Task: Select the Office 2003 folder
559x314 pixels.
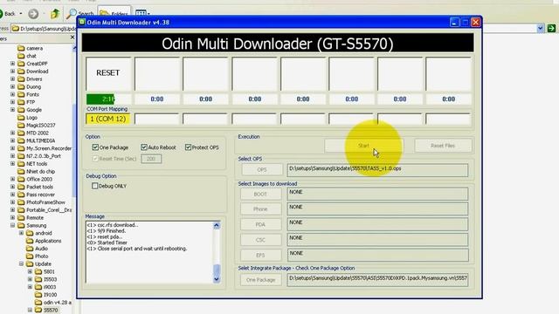Action: 39,179
